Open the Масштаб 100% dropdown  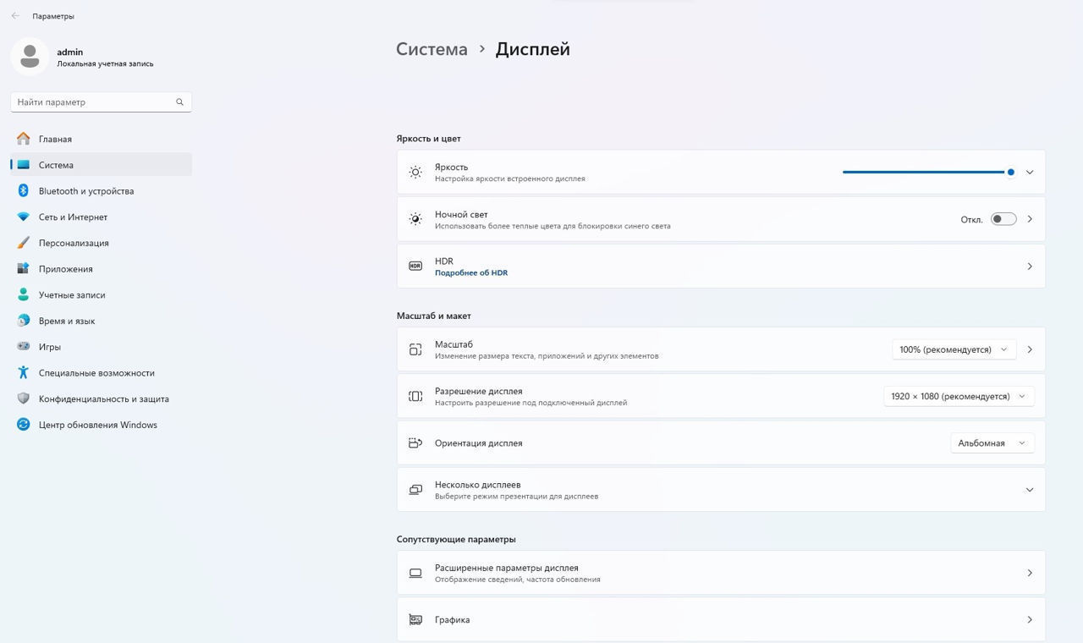point(954,349)
